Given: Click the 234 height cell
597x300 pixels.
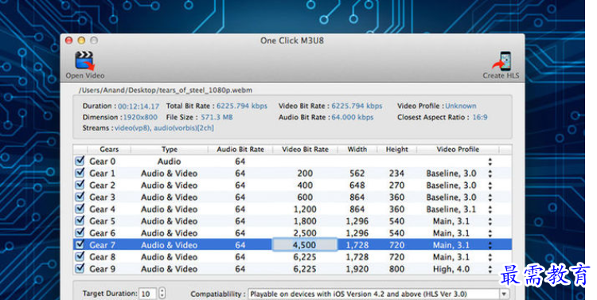Looking at the screenshot, I should [x=396, y=173].
